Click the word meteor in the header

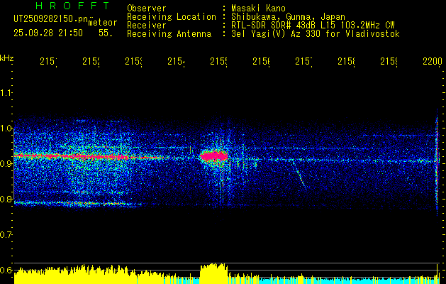(x=103, y=23)
